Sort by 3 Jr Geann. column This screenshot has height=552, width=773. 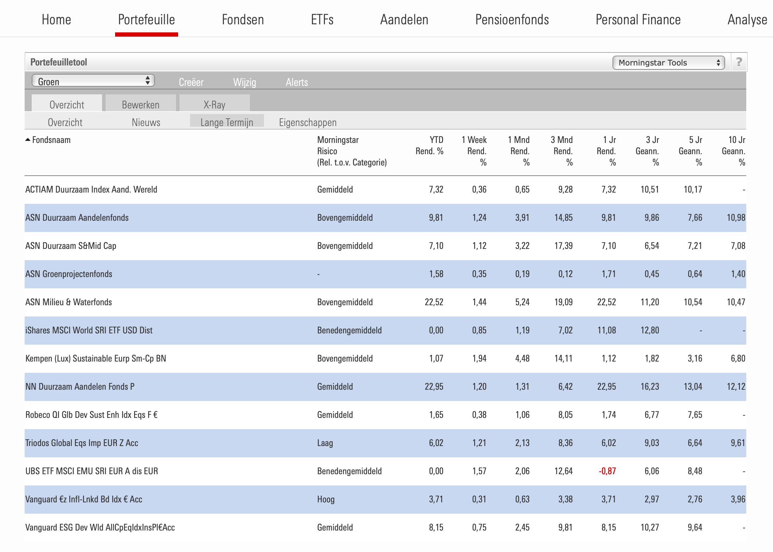pos(647,151)
